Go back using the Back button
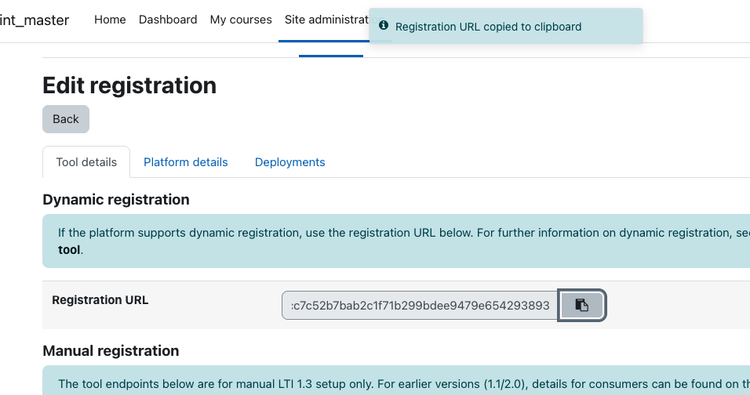750x395 pixels. click(x=66, y=119)
